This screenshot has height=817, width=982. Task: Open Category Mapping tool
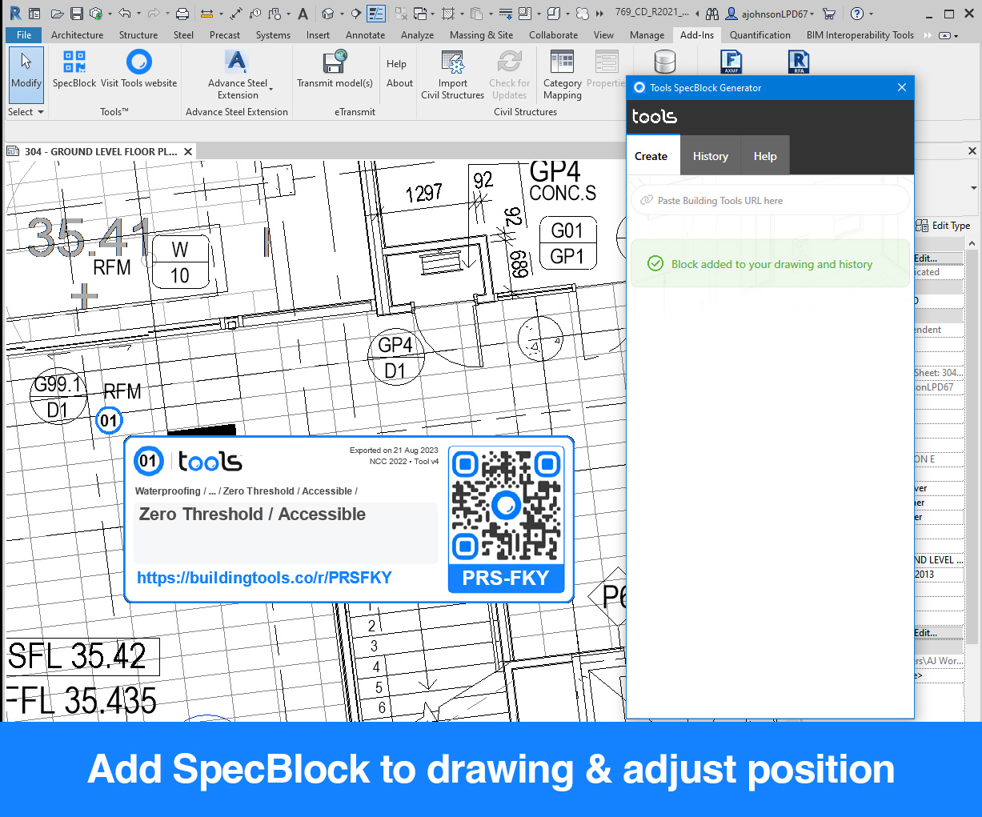point(563,75)
